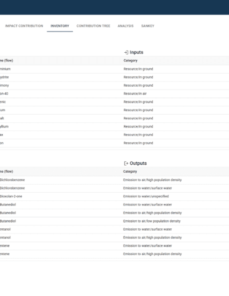Select the Inventory tab

pyautogui.click(x=60, y=26)
